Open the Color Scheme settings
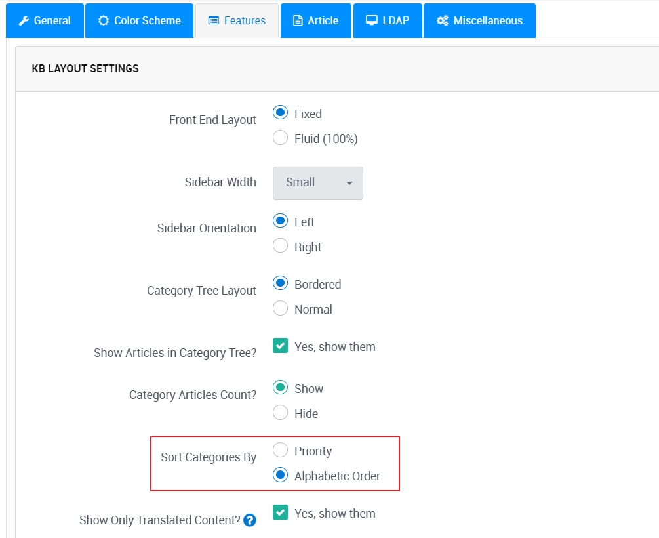The image size is (659, 538). (x=139, y=20)
